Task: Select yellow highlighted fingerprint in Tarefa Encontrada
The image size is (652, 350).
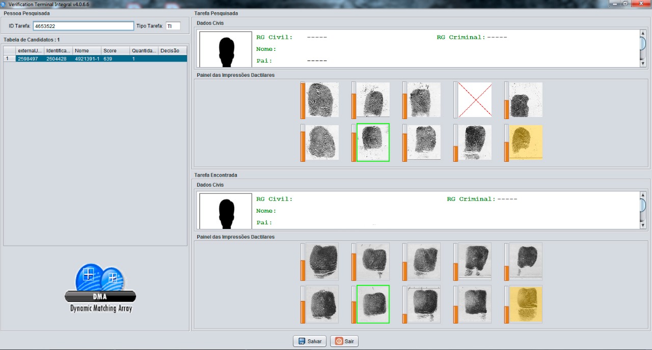Action: [x=526, y=304]
